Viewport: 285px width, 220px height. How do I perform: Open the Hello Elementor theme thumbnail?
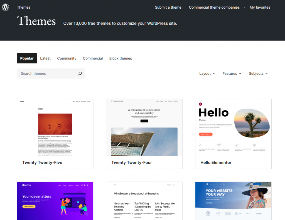tap(233, 127)
